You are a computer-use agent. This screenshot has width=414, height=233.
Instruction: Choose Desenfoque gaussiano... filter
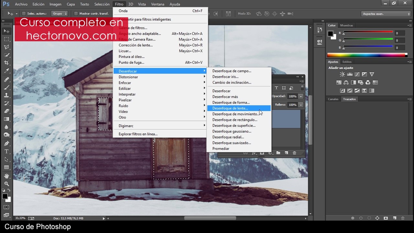point(239,131)
